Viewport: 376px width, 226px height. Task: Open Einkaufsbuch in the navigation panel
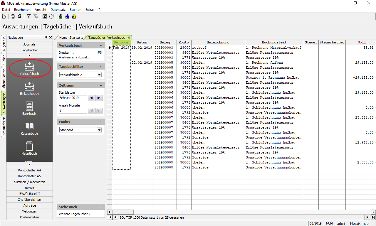pos(29,88)
